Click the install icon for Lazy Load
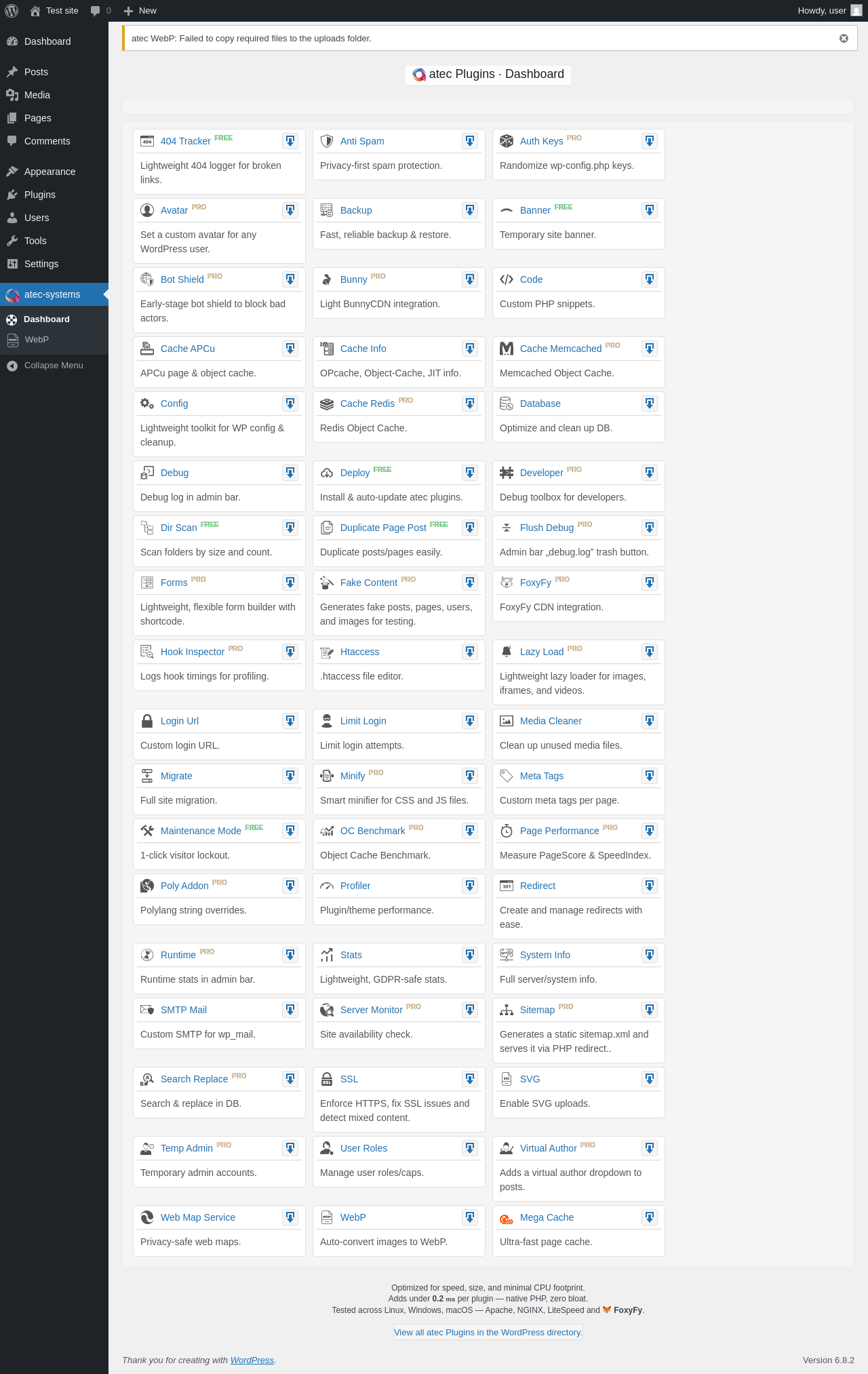The height and width of the screenshot is (1374, 868). pyautogui.click(x=650, y=652)
